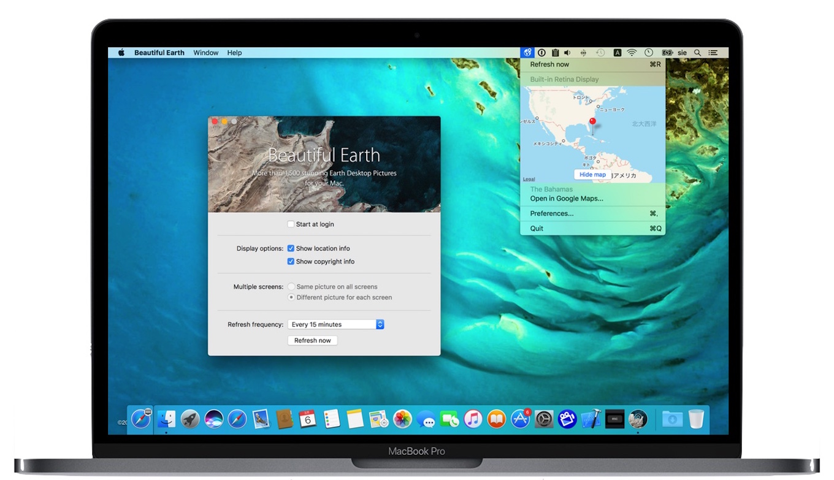Open Photos in the dock
Viewport: 834px width, 480px height.
[402, 419]
